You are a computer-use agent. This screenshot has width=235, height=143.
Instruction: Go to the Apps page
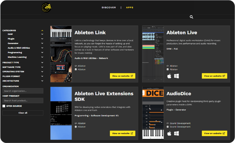tap(130, 8)
